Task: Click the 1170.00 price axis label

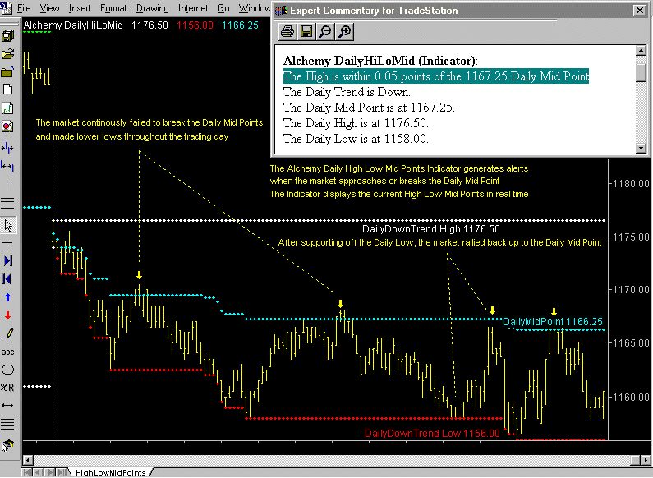Action: (632, 289)
